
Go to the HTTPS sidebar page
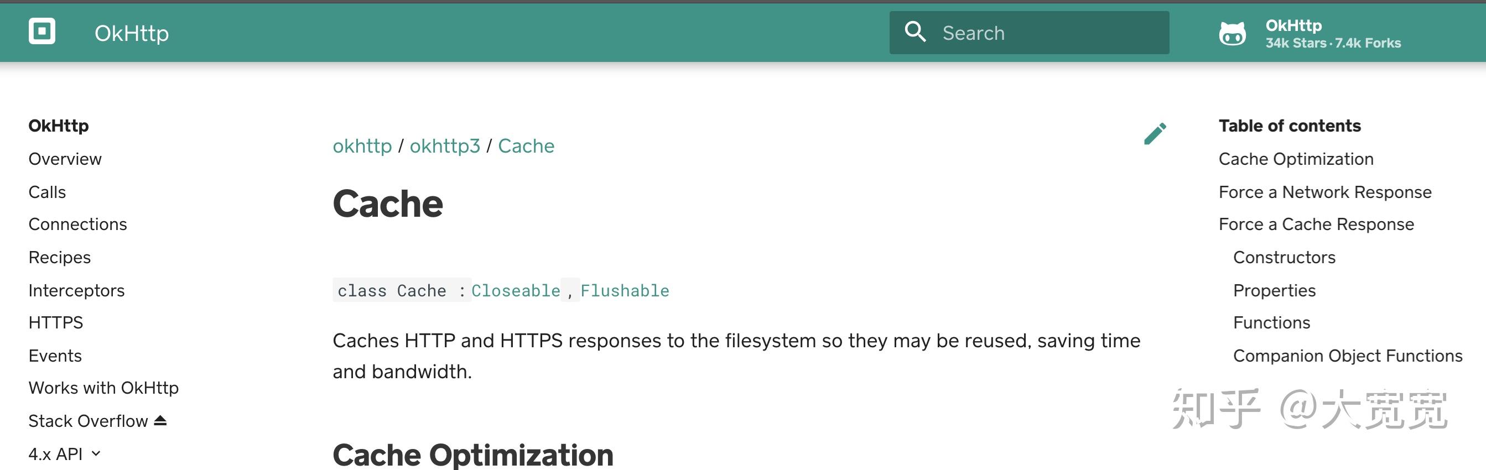[55, 322]
